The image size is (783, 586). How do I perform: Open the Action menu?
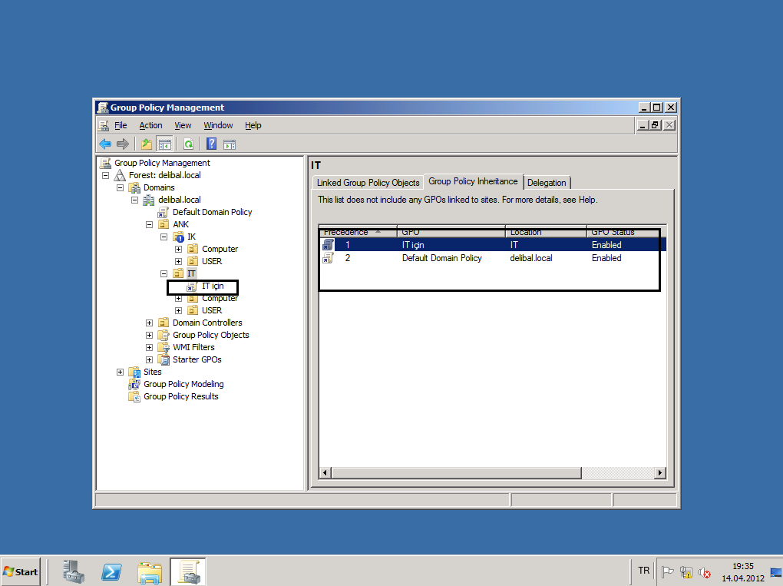coord(150,125)
